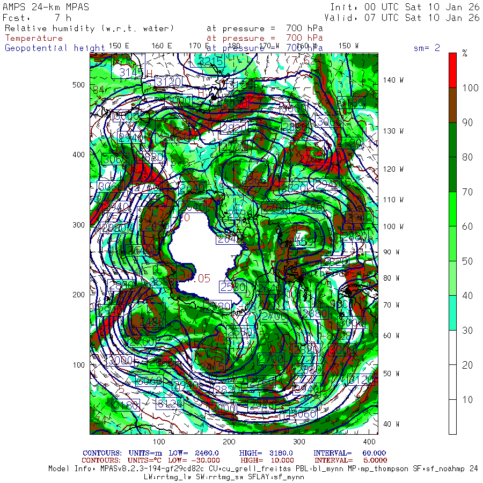This screenshot has height=483, width=483.
Task: Click the 'LOW= -30.000' temperature value
Action: 194,460
